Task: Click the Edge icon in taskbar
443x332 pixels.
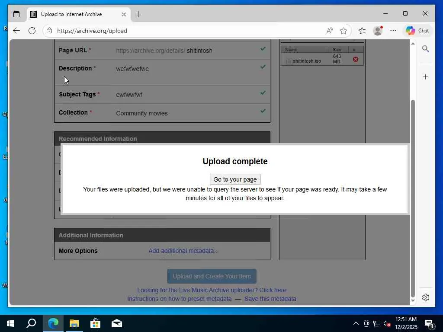Action: pos(53,323)
